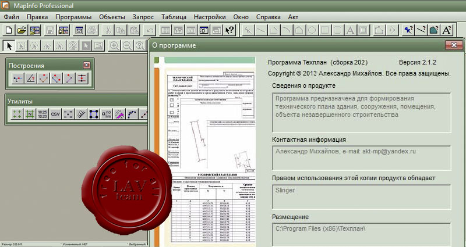Select the arrow Select tool
Screen dimensions: 466x247
[x=9, y=46]
